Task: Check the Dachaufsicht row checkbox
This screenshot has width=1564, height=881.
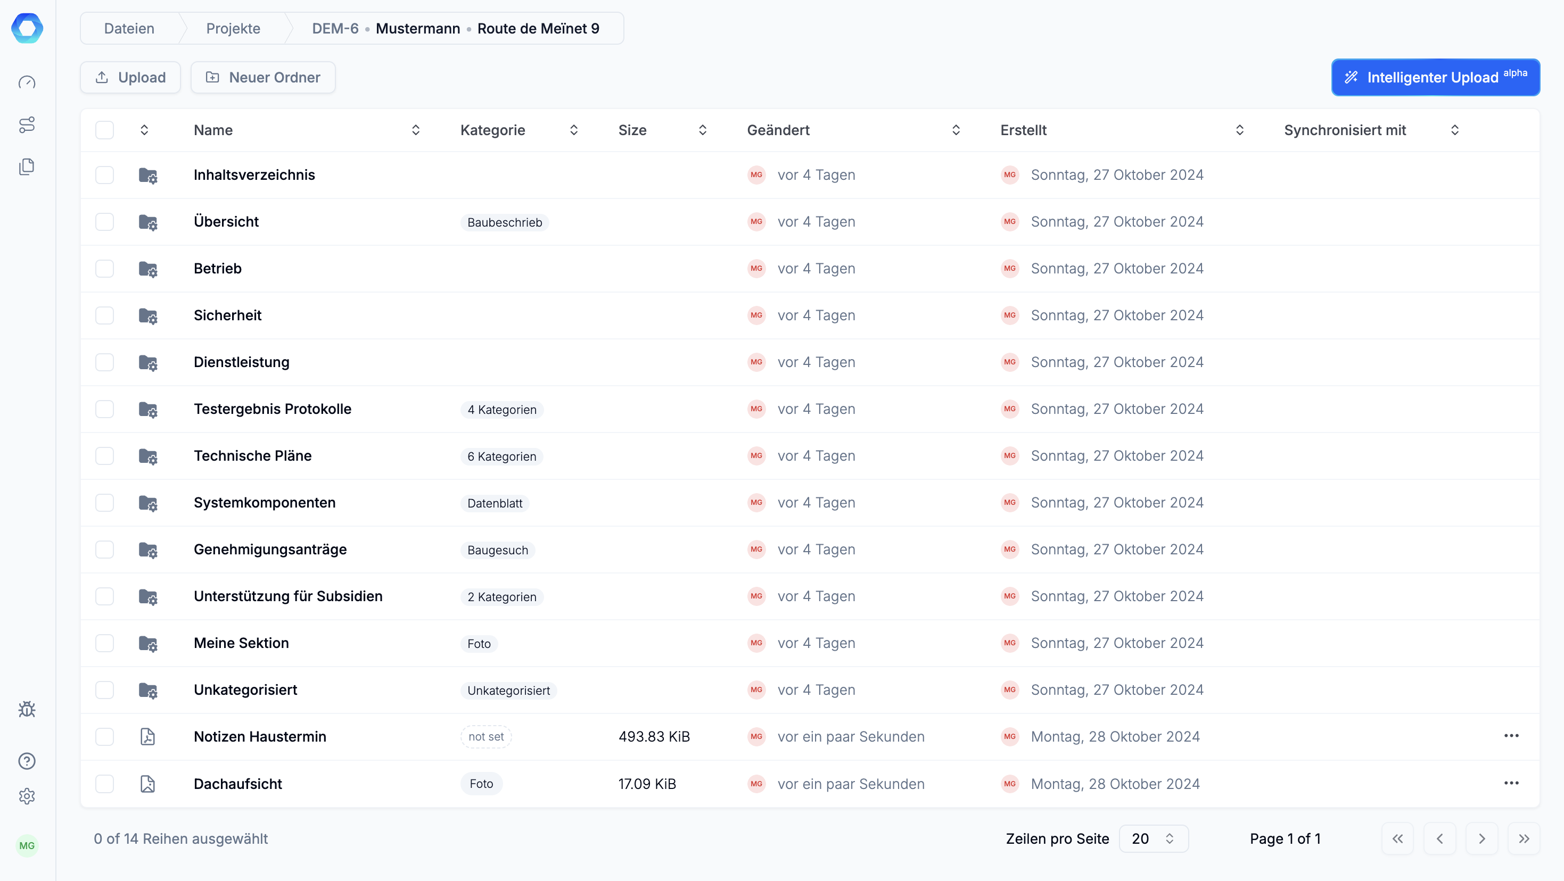Action: [104, 784]
